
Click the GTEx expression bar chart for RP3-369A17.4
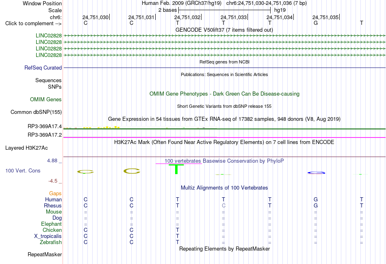(x=140, y=127)
